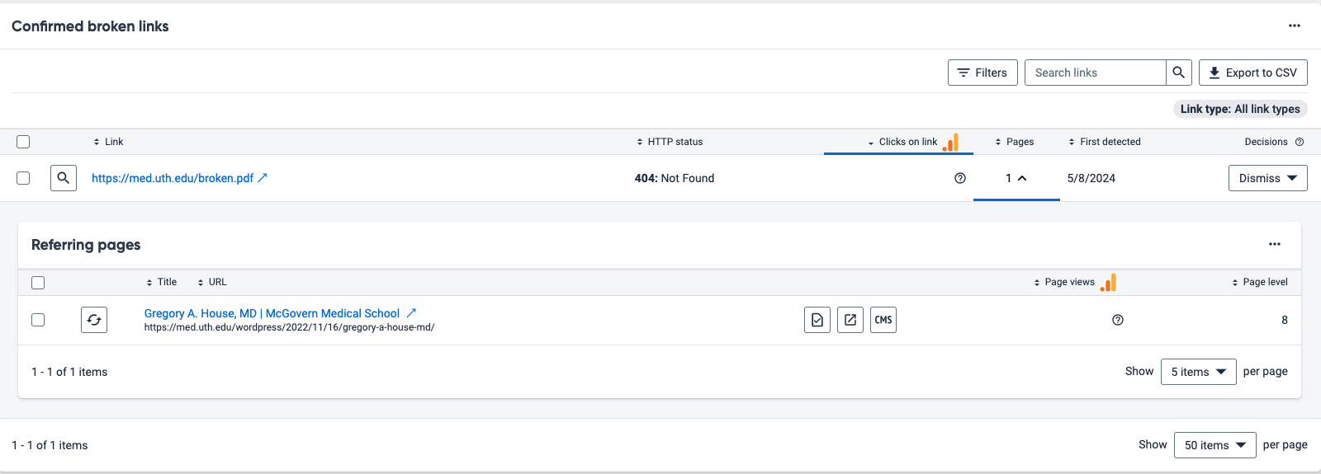This screenshot has width=1321, height=474.
Task: Click the search button in Search links box
Action: click(x=1178, y=73)
